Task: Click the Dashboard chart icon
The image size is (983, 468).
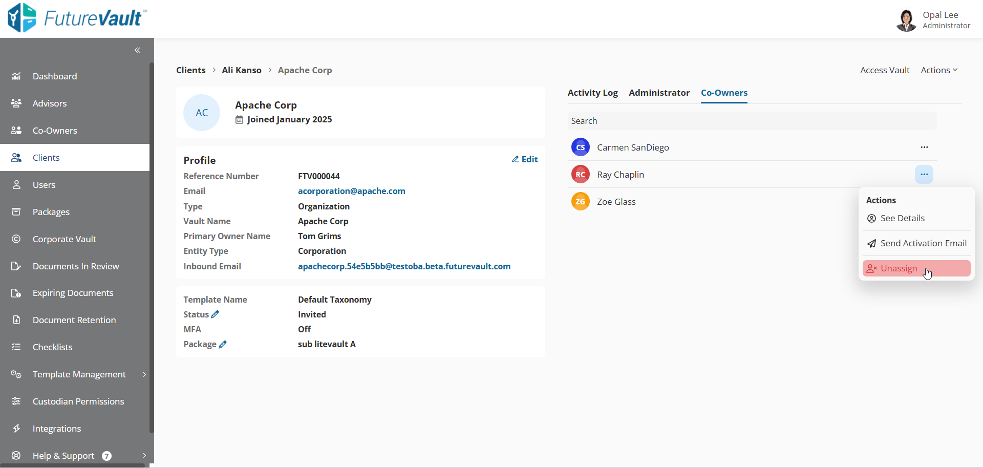Action: [x=16, y=76]
